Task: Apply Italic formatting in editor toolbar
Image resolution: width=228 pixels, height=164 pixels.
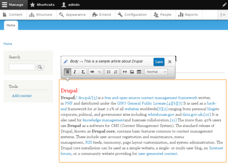Action: click(x=75, y=72)
